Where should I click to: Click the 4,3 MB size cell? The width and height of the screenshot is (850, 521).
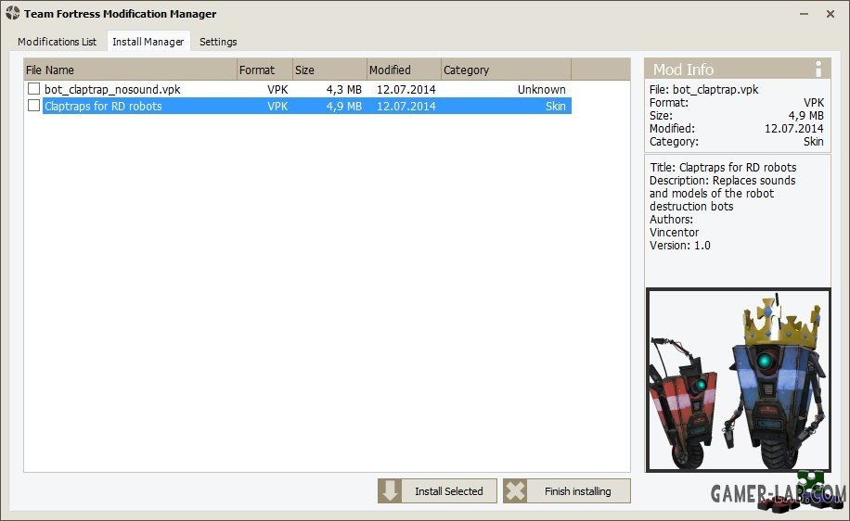click(343, 89)
